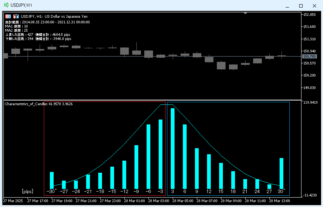Maximize the USDJPY,H1 chart window
Viewport: 323px width, 207px height.
tap(301, 6)
